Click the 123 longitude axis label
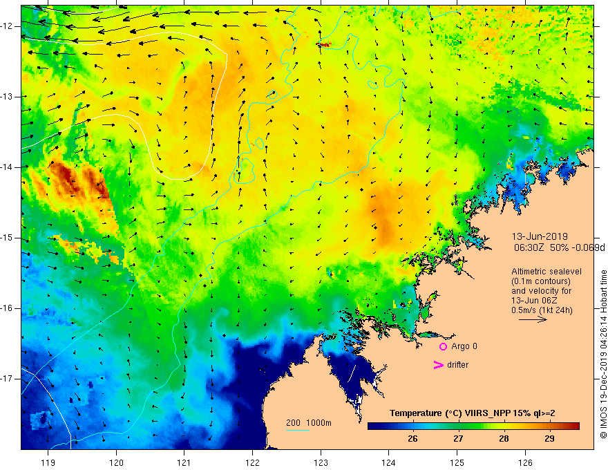Screen dimensions: 608x470 [321, 462]
